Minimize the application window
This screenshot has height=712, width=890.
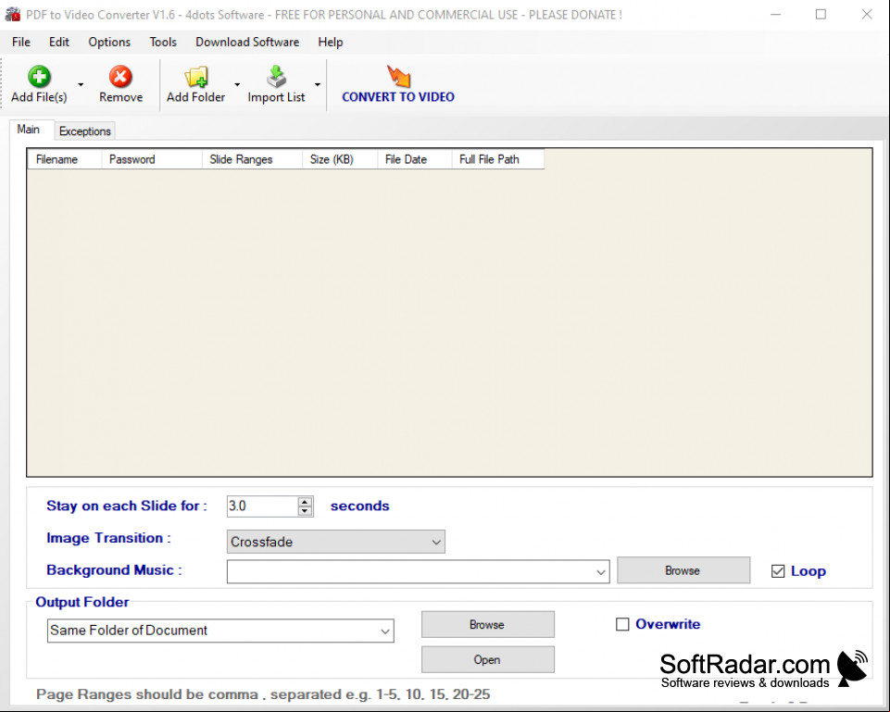click(x=776, y=14)
